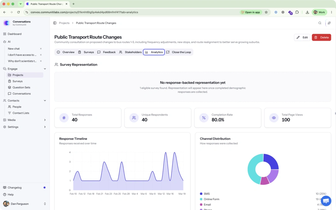The height and width of the screenshot is (210, 336).
Task: Select Projects in the sidebar
Action: point(25,75)
